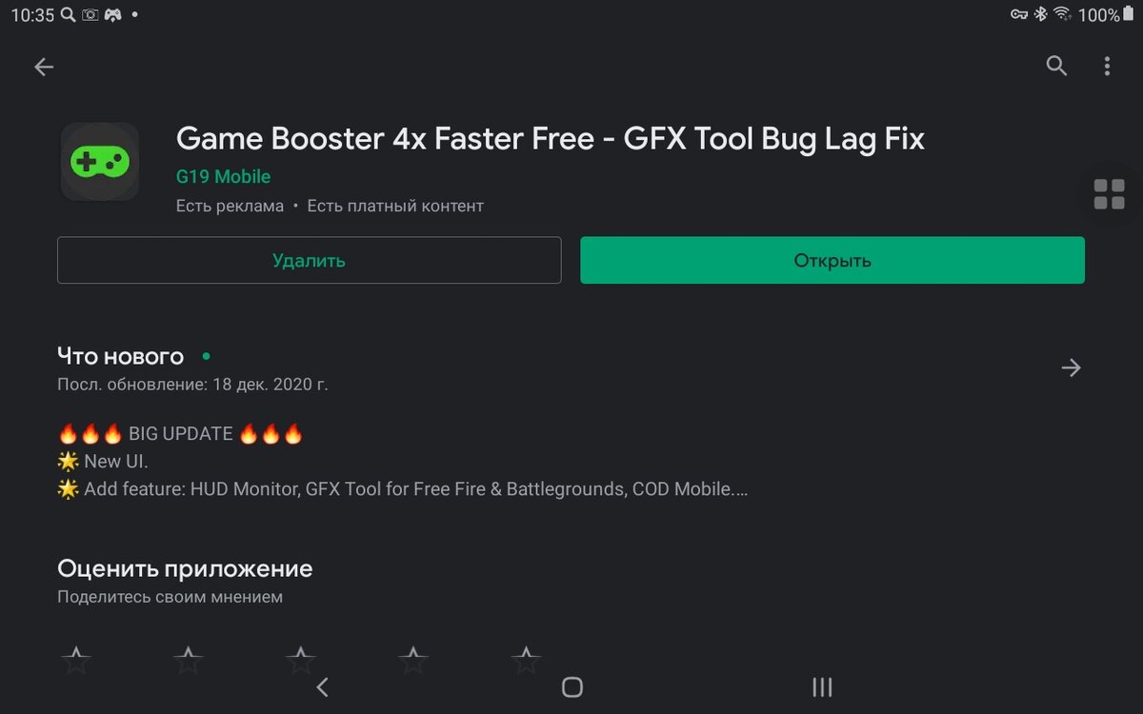Open the Что нового section heading

coord(120,357)
